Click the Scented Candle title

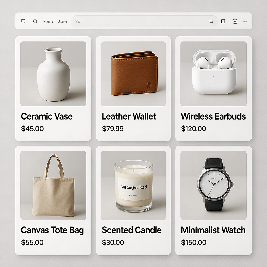pos(132,230)
